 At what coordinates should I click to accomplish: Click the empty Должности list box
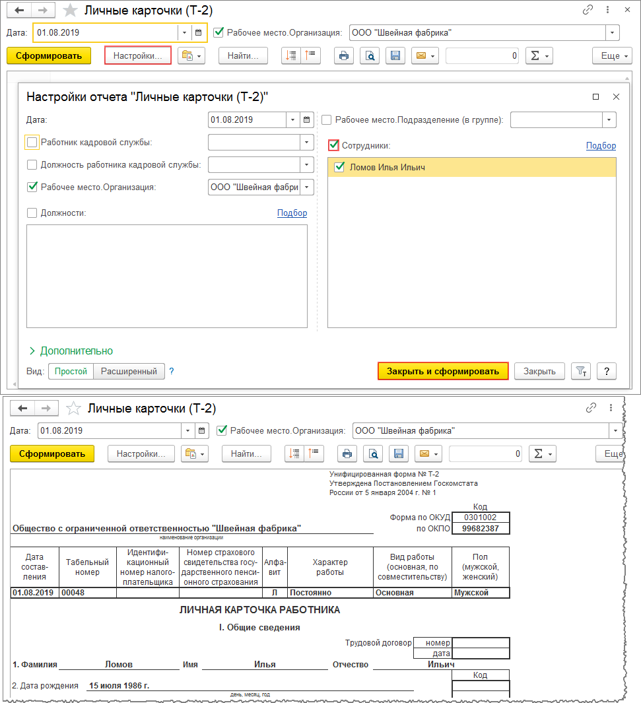(167, 276)
